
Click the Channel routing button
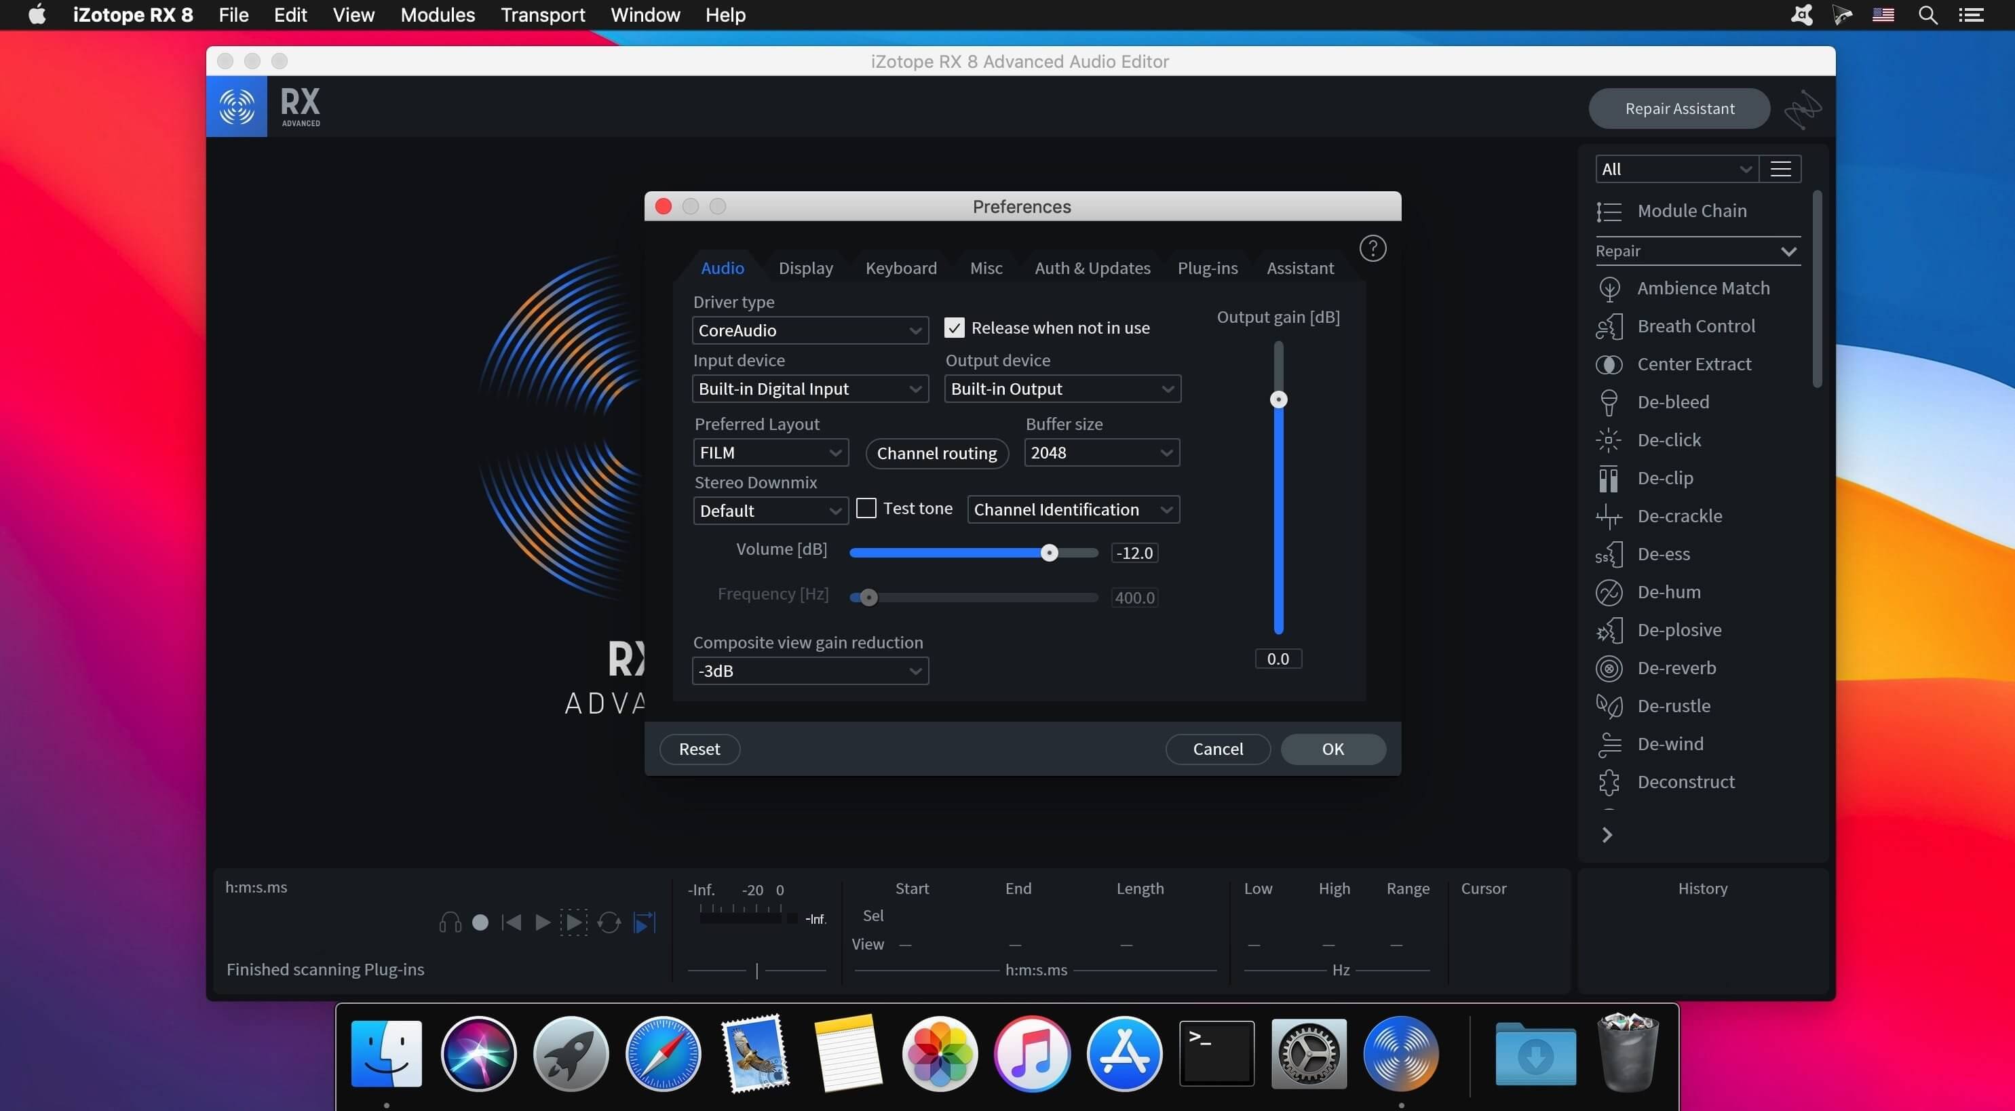[937, 454]
